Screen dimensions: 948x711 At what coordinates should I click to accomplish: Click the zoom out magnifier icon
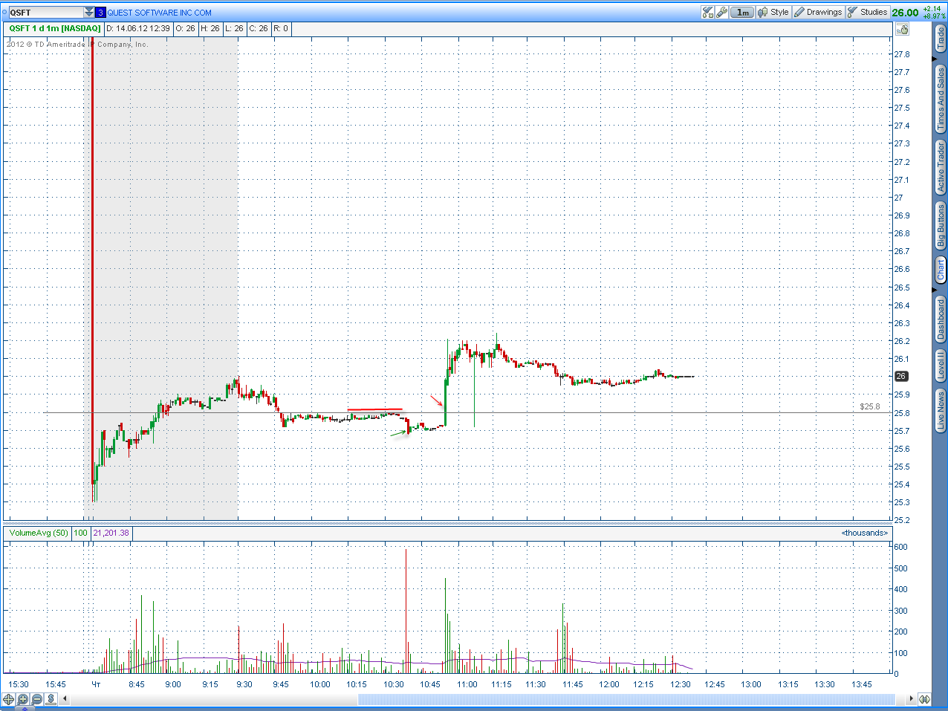(x=36, y=699)
